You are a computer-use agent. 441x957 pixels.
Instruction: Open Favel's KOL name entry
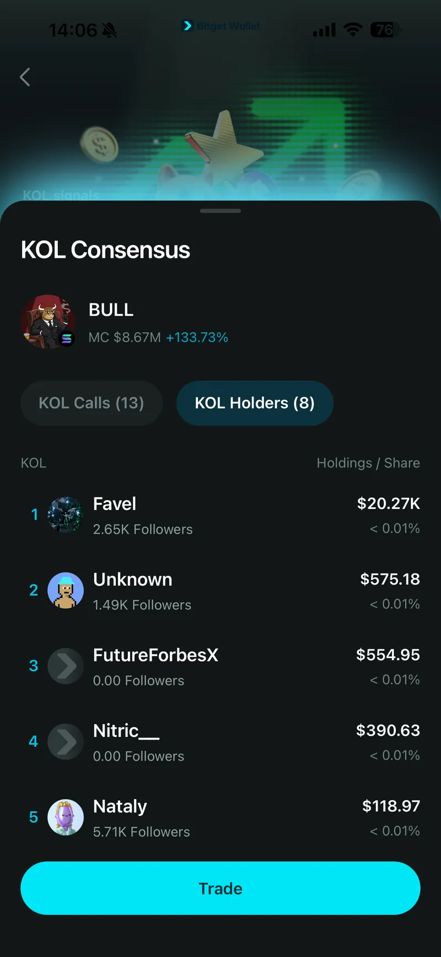[115, 504]
